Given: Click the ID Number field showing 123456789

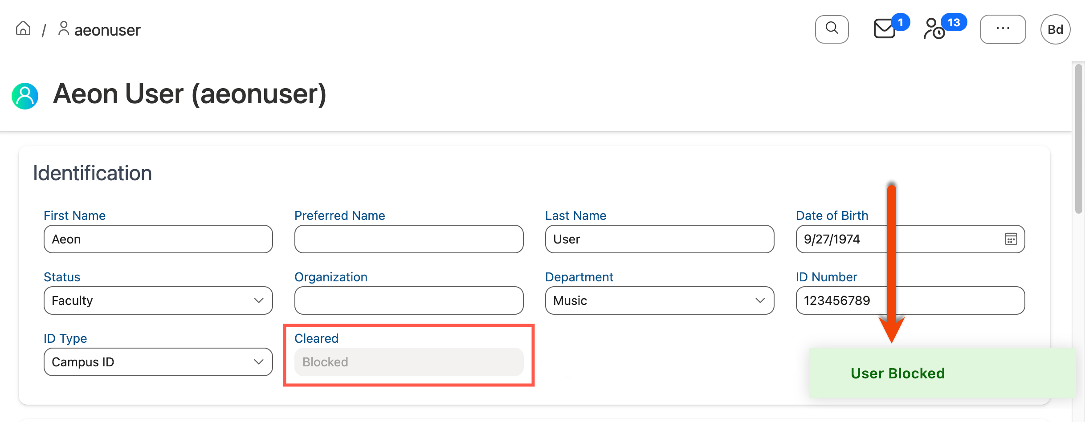Looking at the screenshot, I should (910, 300).
